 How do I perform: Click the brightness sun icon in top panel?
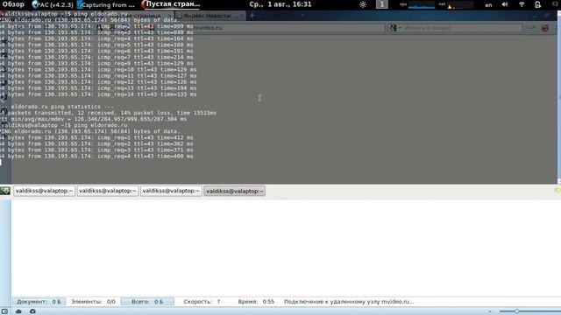pos(363,4)
